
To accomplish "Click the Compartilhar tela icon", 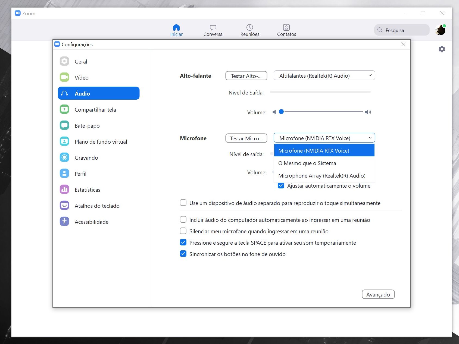I will (x=64, y=109).
